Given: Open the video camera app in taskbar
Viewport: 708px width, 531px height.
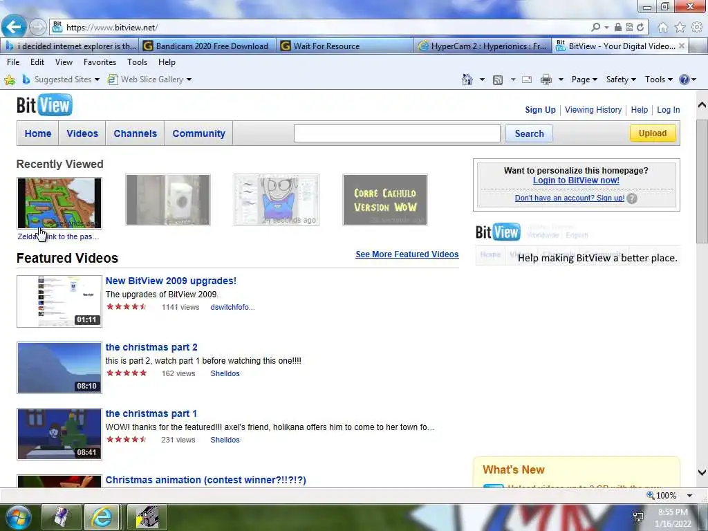Looking at the screenshot, I should 147,517.
